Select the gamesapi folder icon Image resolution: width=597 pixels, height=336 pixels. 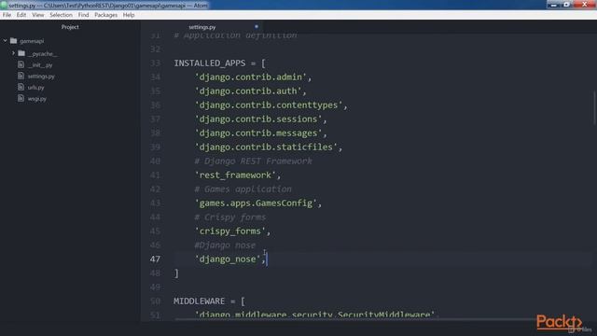14,40
